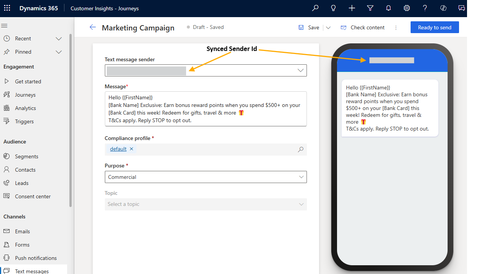Expand the Pinned section chevron
Screen dimensions: 488x274
point(59,52)
